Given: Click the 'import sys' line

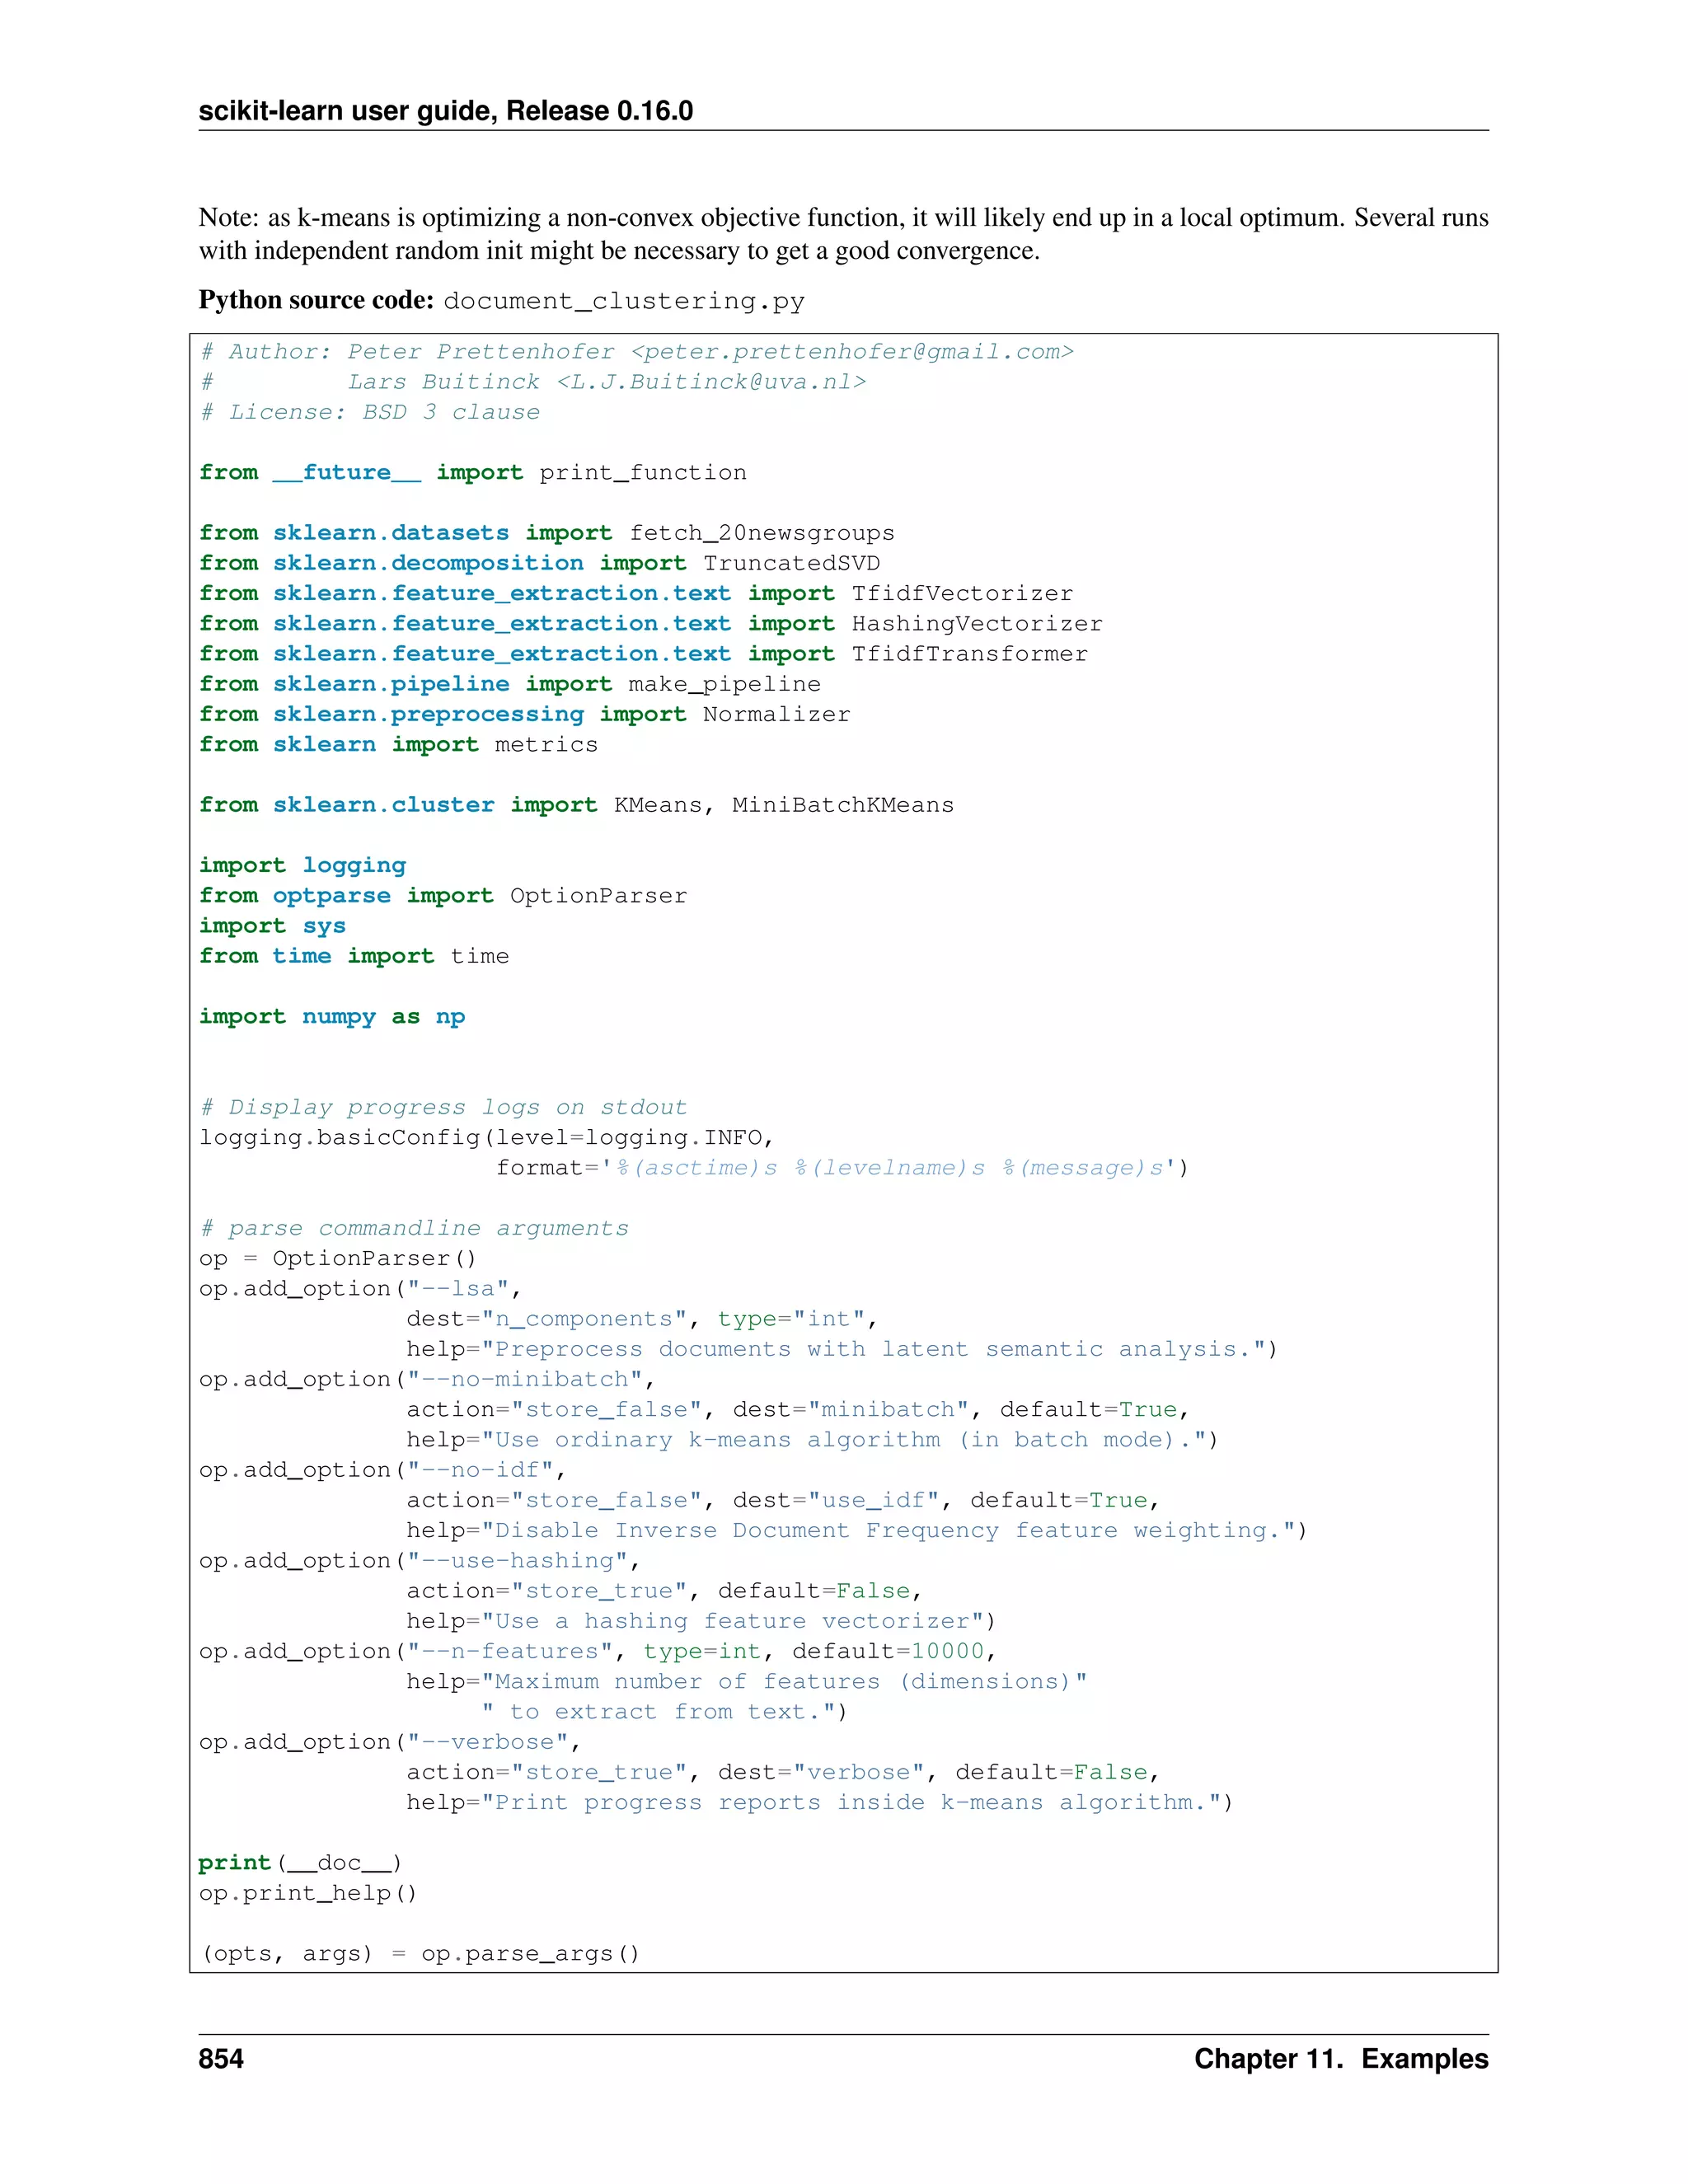Looking at the screenshot, I should (272, 926).
